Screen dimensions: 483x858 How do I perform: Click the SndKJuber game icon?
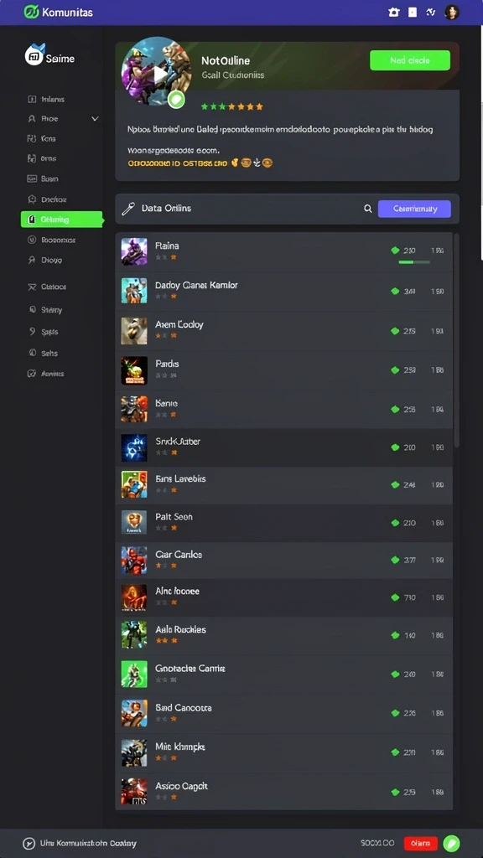[x=134, y=447]
